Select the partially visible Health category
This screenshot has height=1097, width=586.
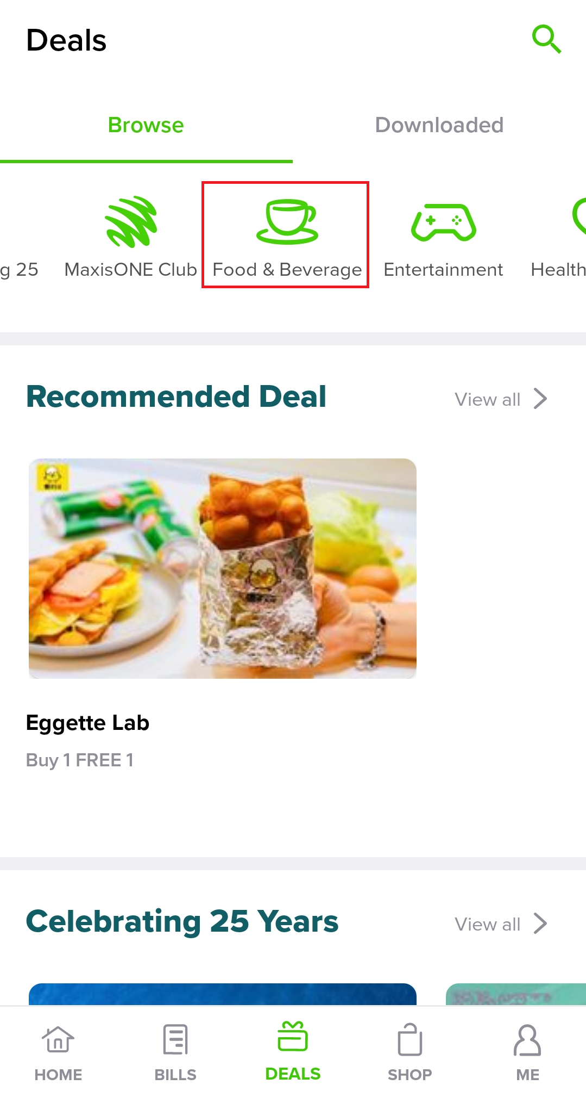[x=565, y=239]
